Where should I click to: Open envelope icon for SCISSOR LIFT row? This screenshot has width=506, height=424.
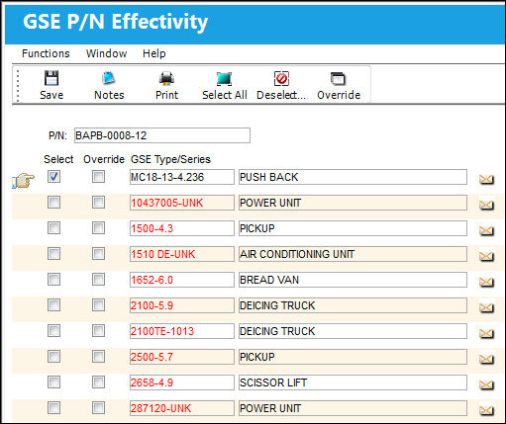[x=486, y=384]
